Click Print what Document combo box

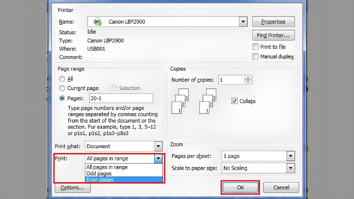(x=124, y=146)
